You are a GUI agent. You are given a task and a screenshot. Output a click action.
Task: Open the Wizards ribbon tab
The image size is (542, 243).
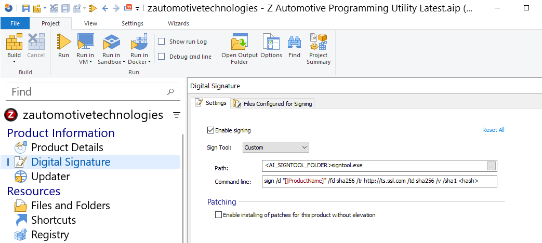pos(178,23)
